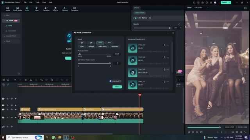Click the Play button in the player
The height and width of the screenshot is (140, 250).
pyautogui.click(x=197, y=132)
